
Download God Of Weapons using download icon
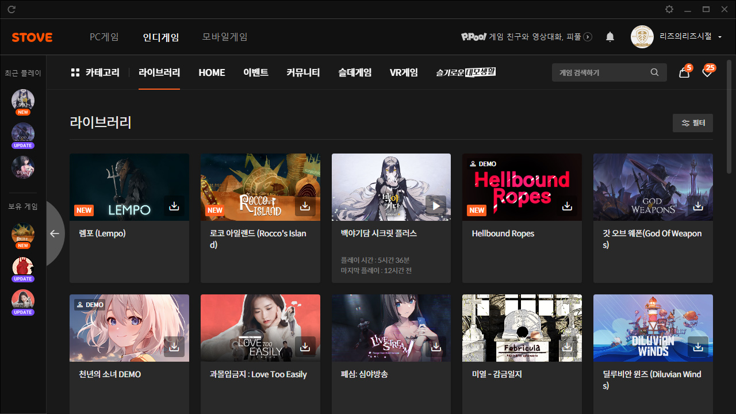click(698, 206)
